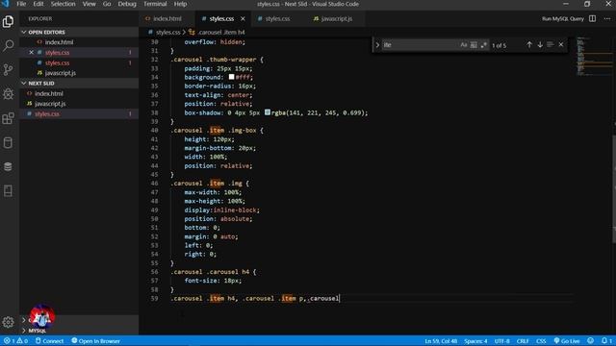Screen dimensions: 616x346
Task: Open javascript.js in NEXT SLID folder
Action: (x=50, y=104)
